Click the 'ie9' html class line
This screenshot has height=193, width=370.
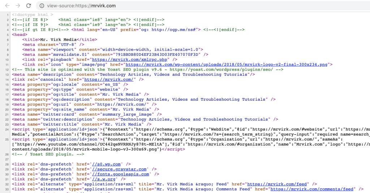tap(88, 25)
